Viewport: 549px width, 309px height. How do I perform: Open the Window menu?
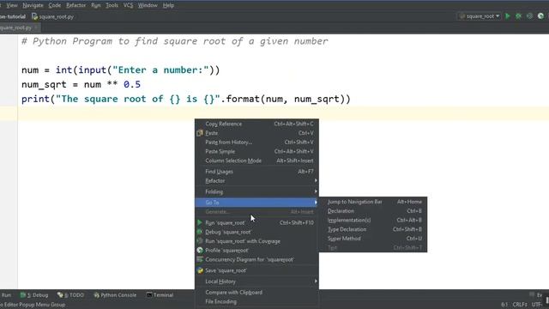coord(148,5)
